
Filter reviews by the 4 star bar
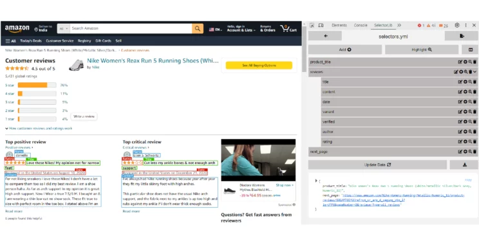[37, 94]
